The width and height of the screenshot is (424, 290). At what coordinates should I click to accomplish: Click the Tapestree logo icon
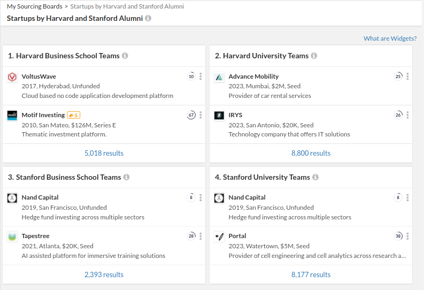12,236
